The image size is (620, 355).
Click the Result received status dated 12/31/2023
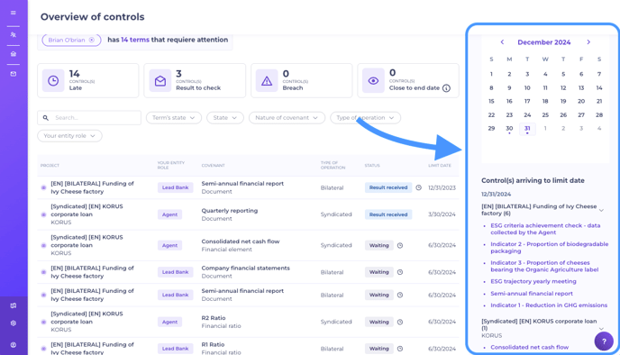point(388,187)
